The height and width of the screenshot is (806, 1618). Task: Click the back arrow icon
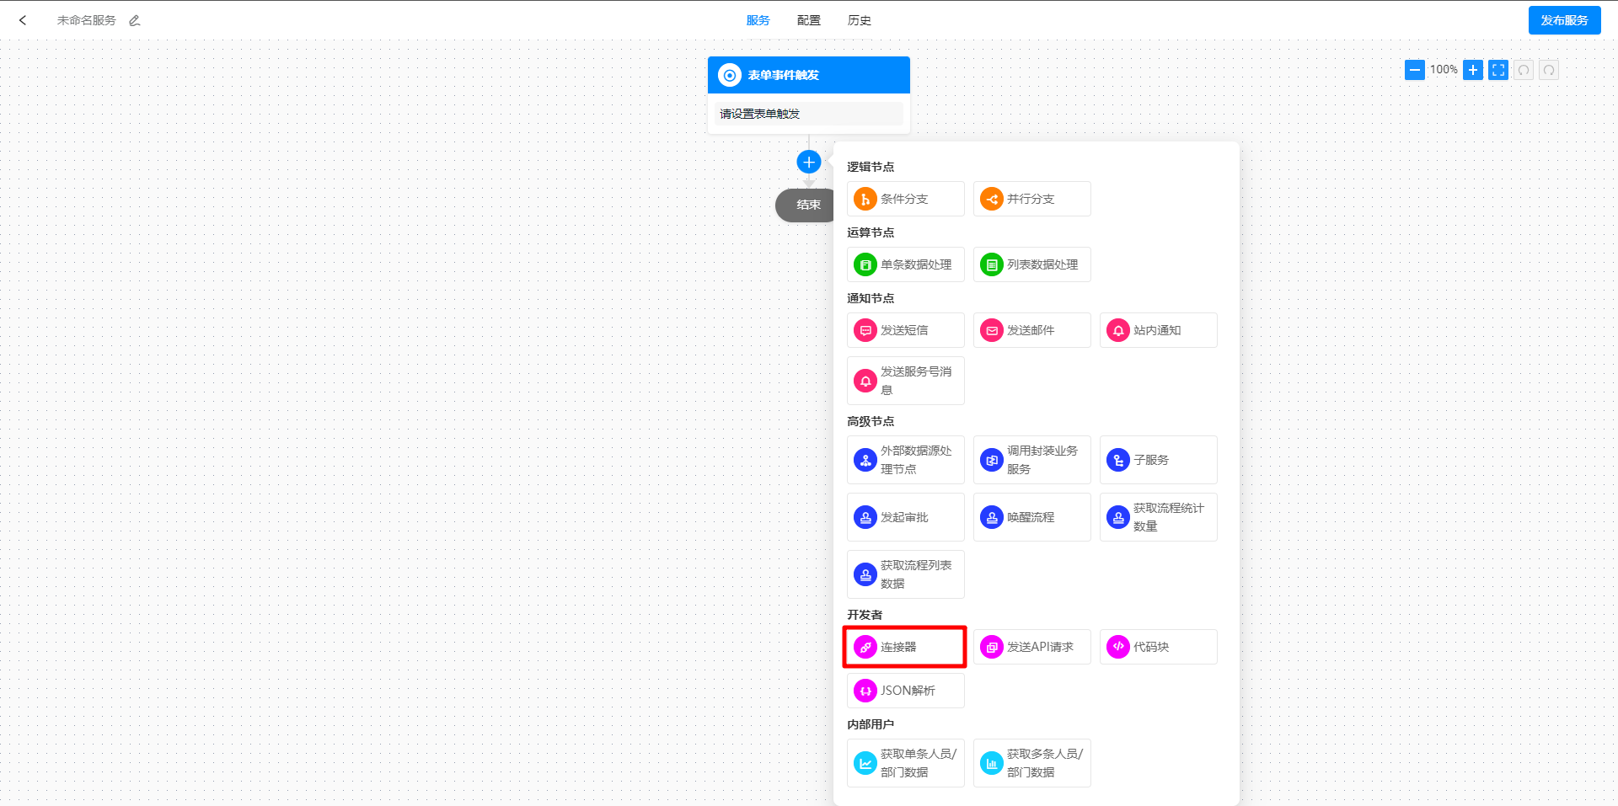coord(23,20)
